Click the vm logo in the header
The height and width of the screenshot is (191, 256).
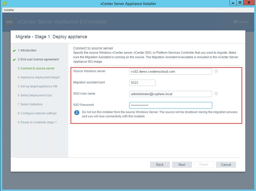pyautogui.click(x=9, y=22)
